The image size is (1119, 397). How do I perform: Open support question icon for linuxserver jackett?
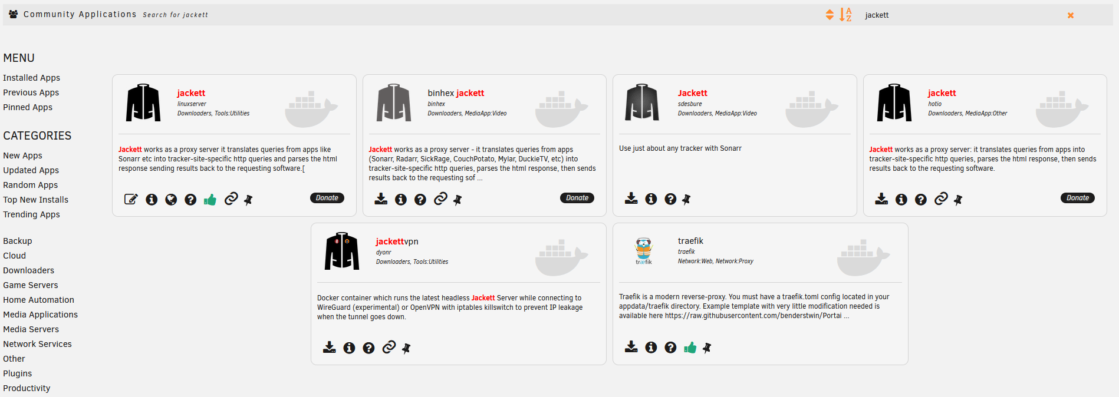click(190, 200)
